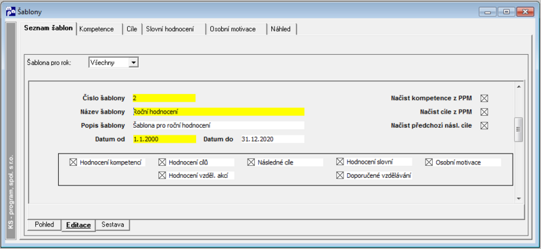Open the Osobní motivace tab at top
This screenshot has width=541, height=249.
pyautogui.click(x=236, y=29)
